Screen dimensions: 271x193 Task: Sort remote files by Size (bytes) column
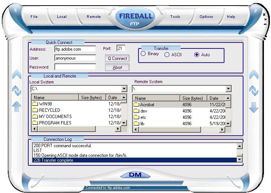194,98
